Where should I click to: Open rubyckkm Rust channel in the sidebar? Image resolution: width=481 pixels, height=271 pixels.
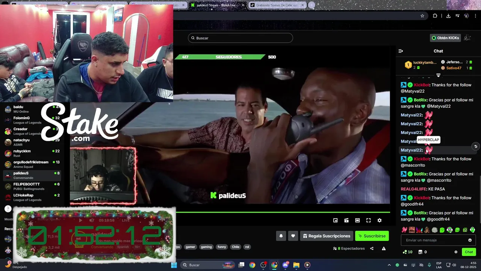click(x=32, y=153)
